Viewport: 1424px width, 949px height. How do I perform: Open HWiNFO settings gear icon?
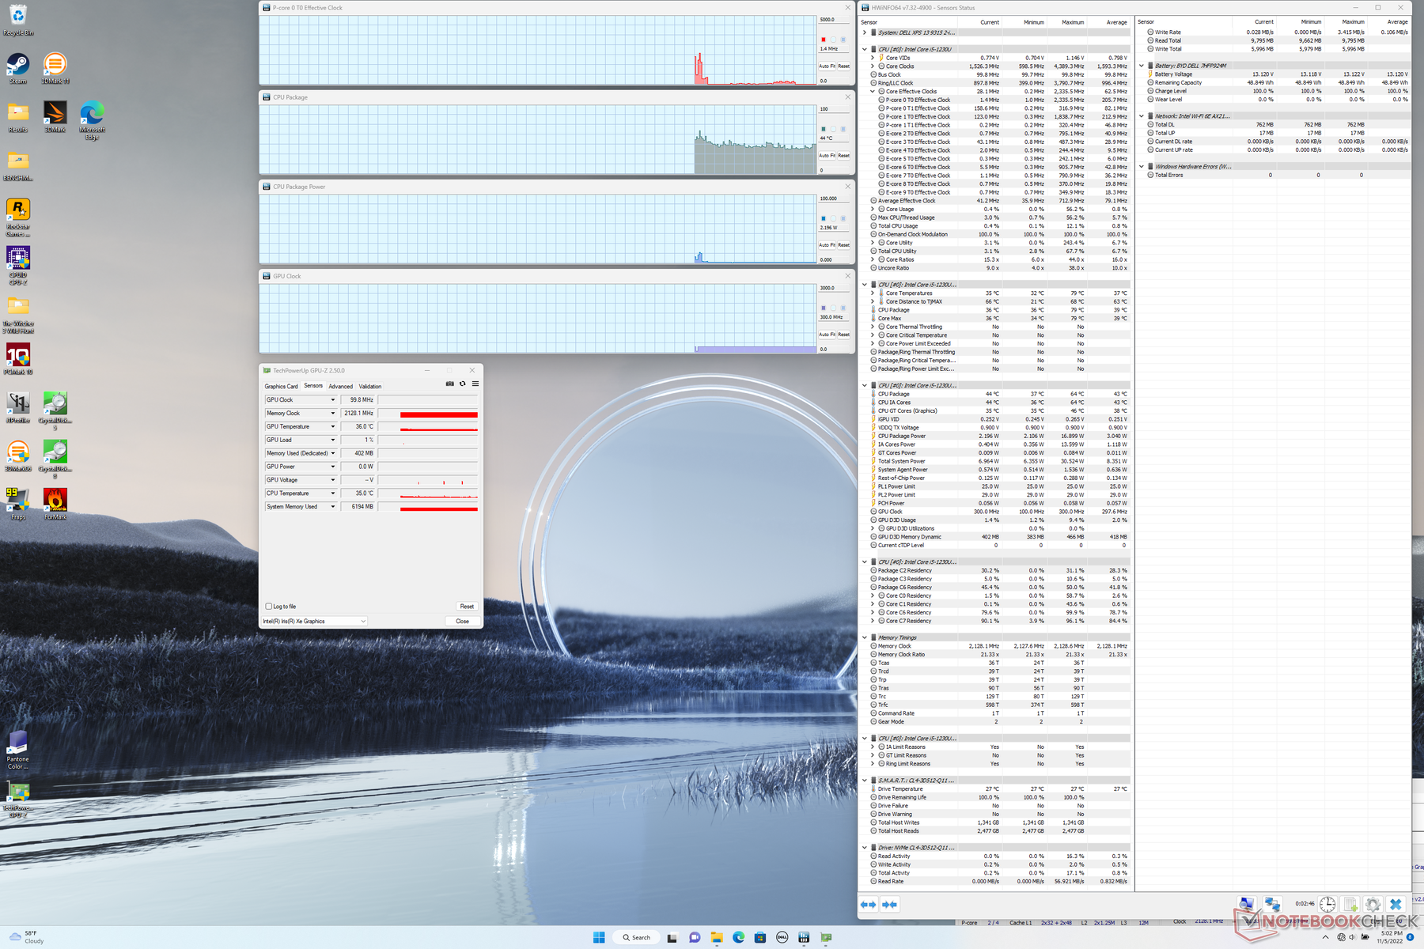pos(1373,904)
